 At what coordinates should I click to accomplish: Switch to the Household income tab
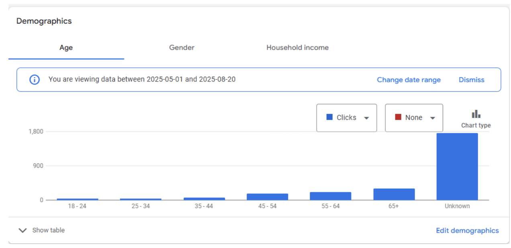[298, 47]
